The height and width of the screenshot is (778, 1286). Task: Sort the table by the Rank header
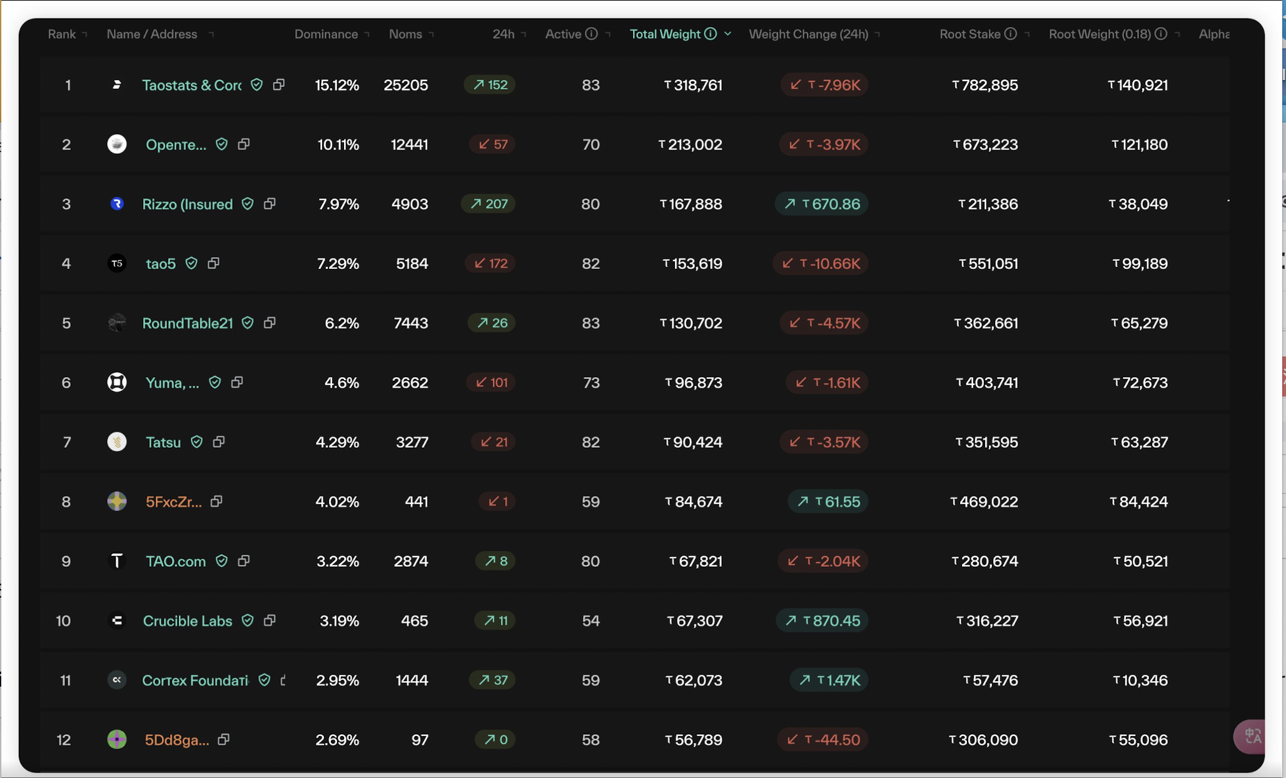[62, 34]
